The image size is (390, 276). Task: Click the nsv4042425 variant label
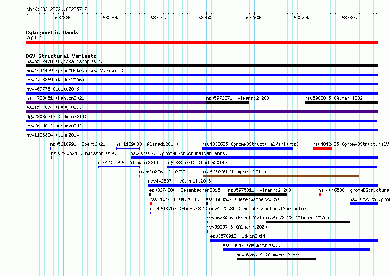351,144
